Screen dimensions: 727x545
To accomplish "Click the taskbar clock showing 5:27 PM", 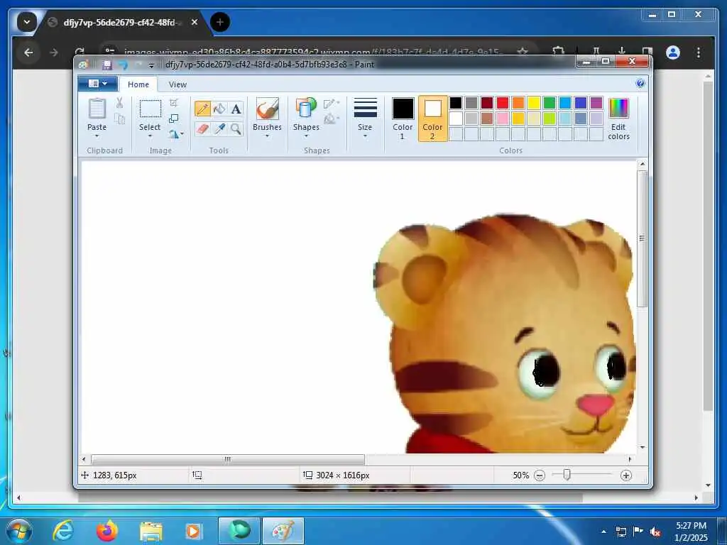I will 691,531.
